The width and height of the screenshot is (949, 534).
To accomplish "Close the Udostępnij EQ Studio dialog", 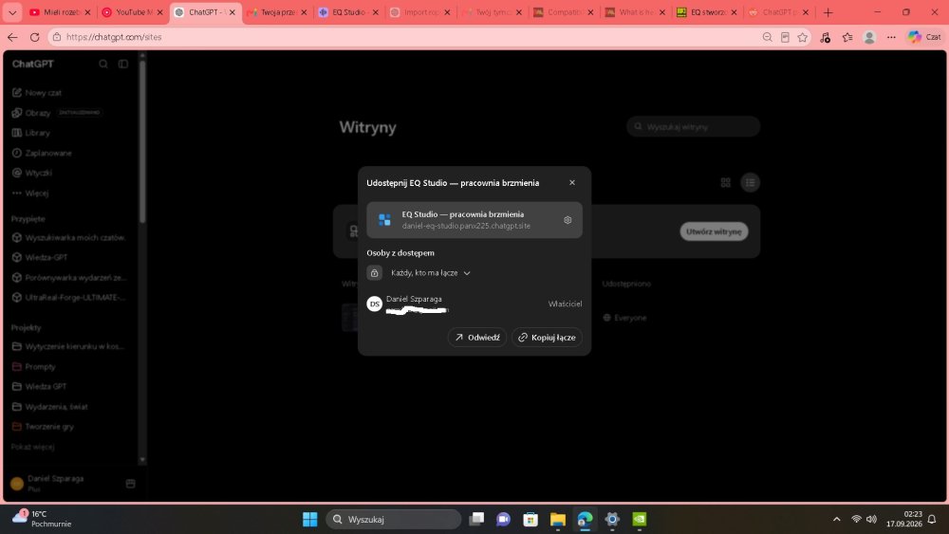I will coord(572,183).
